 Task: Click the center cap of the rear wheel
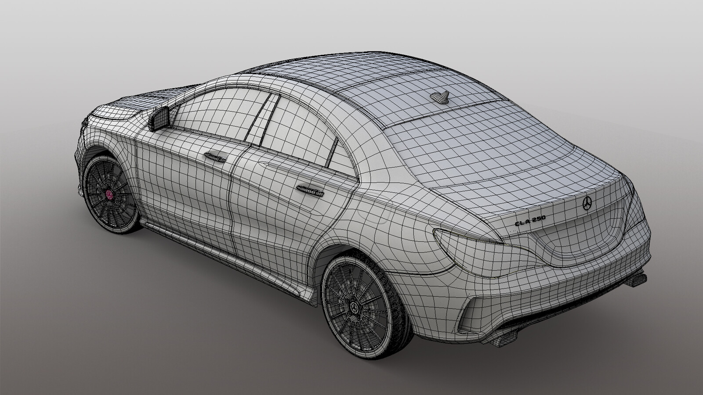(x=354, y=307)
